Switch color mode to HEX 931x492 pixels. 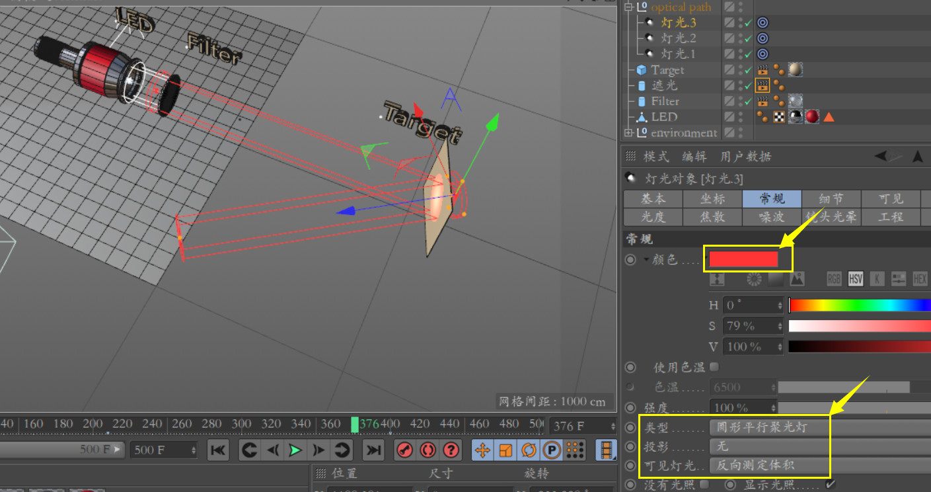(920, 279)
